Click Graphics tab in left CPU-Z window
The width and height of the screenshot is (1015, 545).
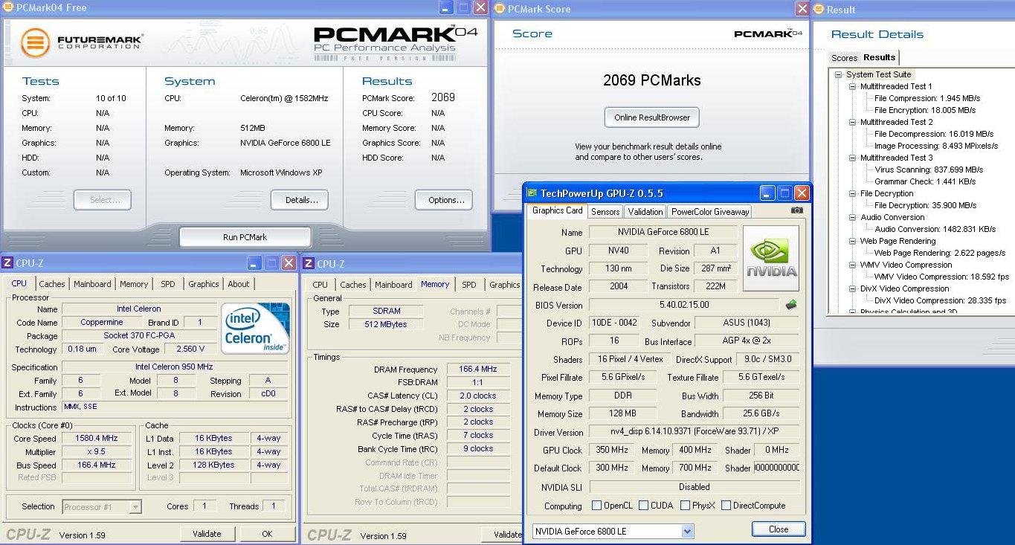(x=203, y=284)
